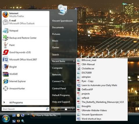The image size is (139, 124).
Task: Open Mozilla Firefox from the pinned Internet entry
Action: pyautogui.click(x=25, y=14)
